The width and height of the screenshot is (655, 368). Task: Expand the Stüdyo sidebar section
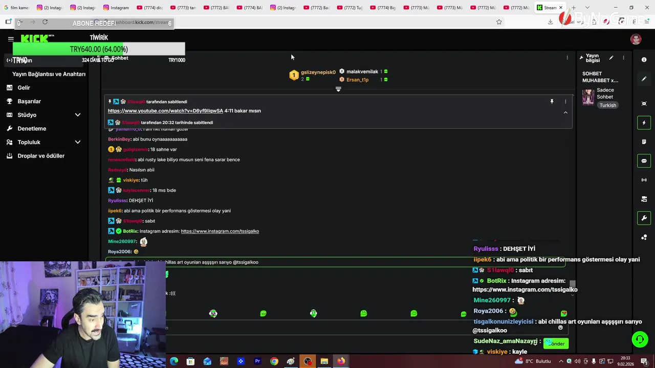[78, 115]
